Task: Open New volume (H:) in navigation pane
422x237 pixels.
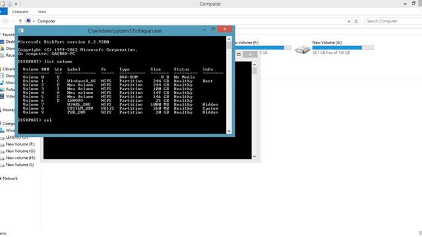Action: pyautogui.click(x=20, y=158)
